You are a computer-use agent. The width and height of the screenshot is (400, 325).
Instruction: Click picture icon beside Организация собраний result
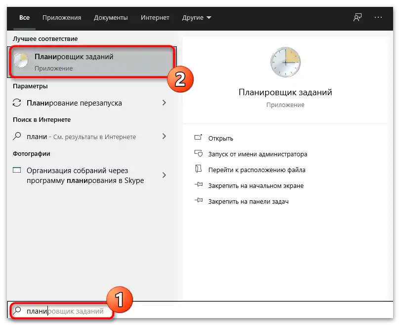(x=17, y=170)
